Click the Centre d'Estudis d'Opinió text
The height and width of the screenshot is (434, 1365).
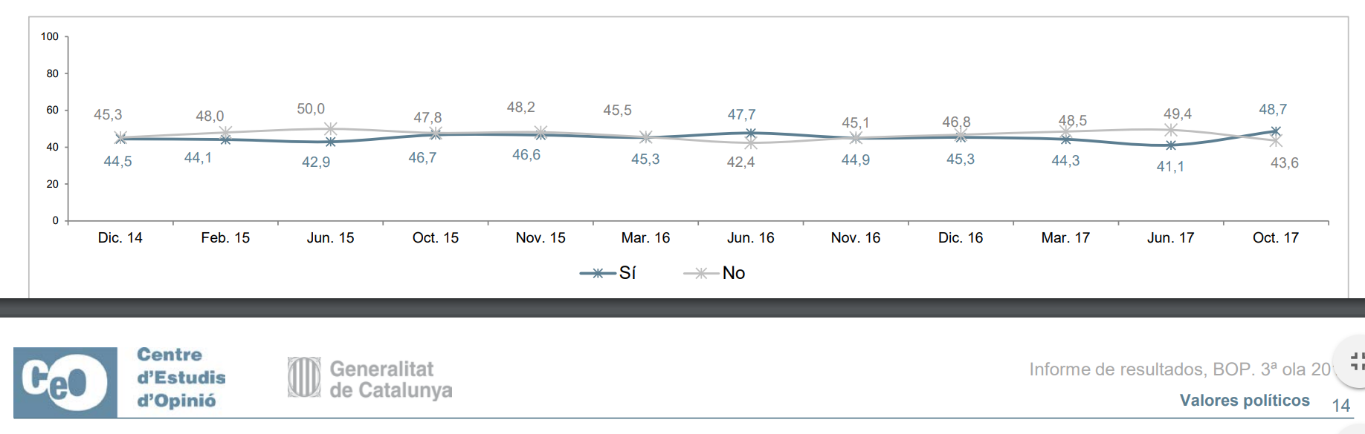tap(181, 378)
